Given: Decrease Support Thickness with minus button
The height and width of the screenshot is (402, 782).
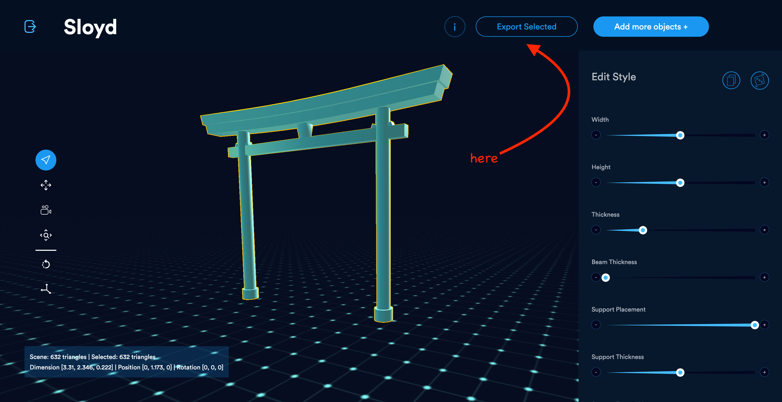Looking at the screenshot, I should [596, 372].
